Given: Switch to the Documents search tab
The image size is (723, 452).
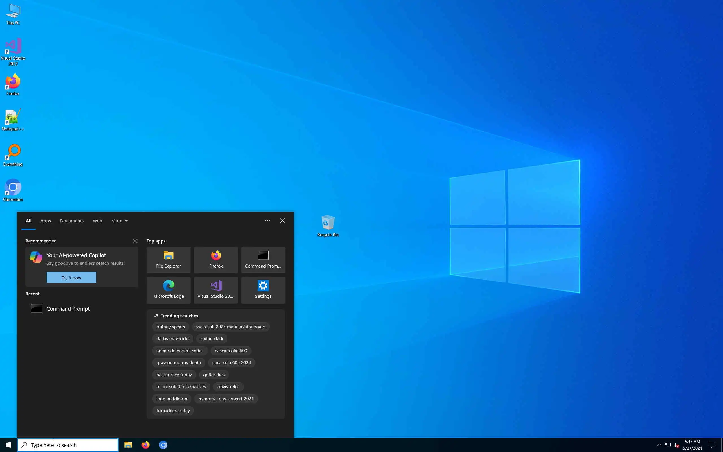Looking at the screenshot, I should coord(72,221).
